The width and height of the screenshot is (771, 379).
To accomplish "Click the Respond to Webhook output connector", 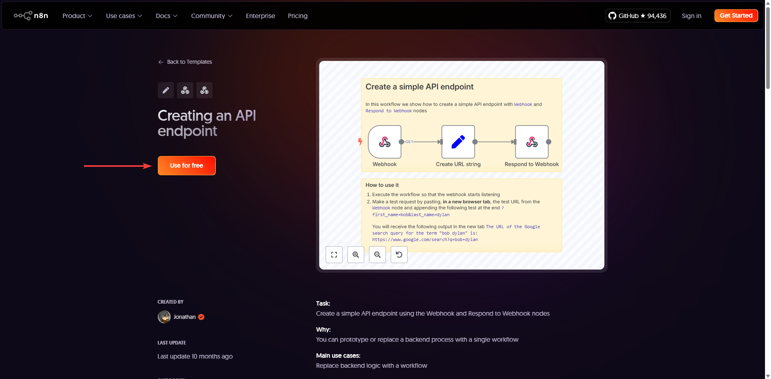I will pos(549,142).
